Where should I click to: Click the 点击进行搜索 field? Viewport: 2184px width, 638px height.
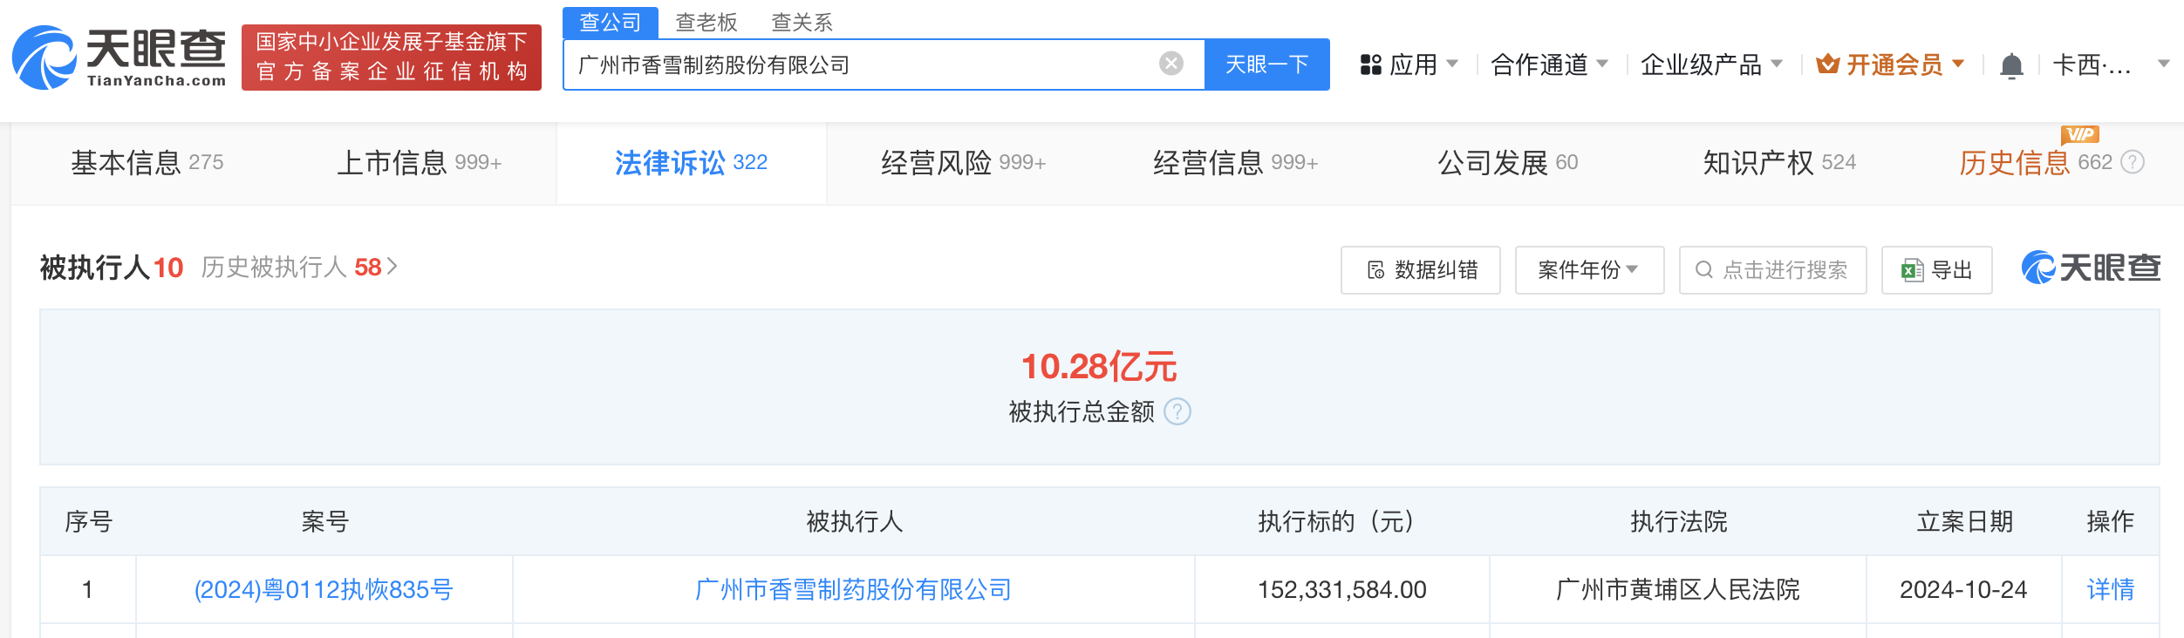tap(1772, 270)
